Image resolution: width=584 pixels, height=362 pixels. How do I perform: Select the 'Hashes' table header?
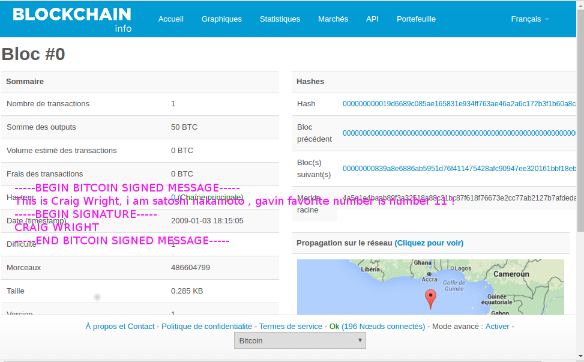pyautogui.click(x=310, y=81)
